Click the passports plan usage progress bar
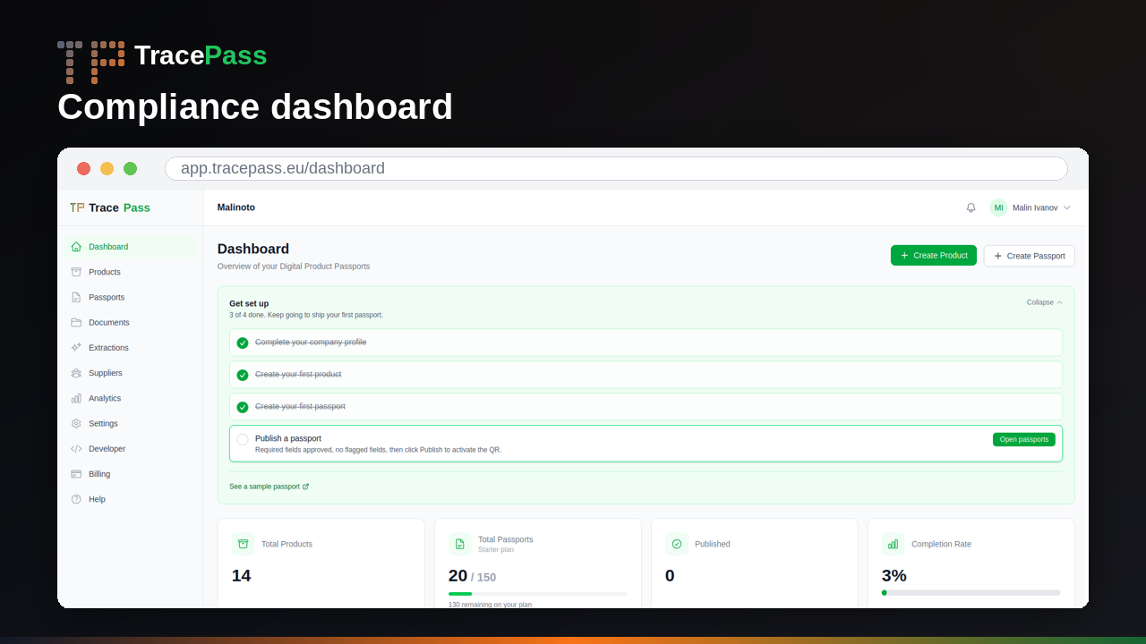The width and height of the screenshot is (1146, 644). click(537, 594)
